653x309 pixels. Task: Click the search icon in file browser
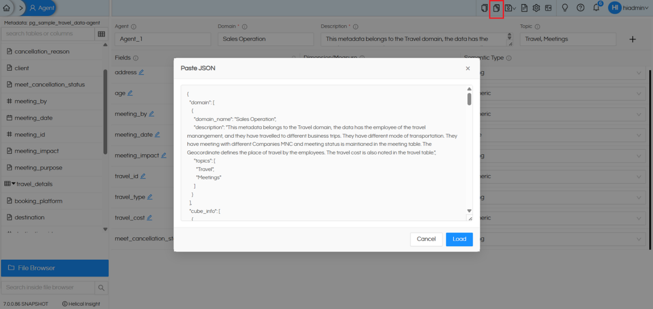pyautogui.click(x=101, y=288)
